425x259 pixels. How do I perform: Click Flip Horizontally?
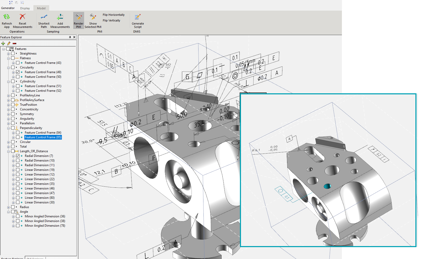click(x=113, y=15)
